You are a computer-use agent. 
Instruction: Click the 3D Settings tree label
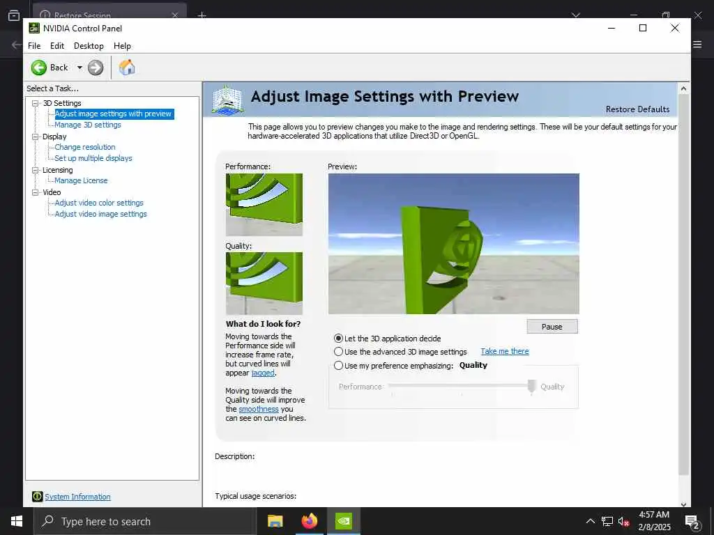[x=62, y=103]
